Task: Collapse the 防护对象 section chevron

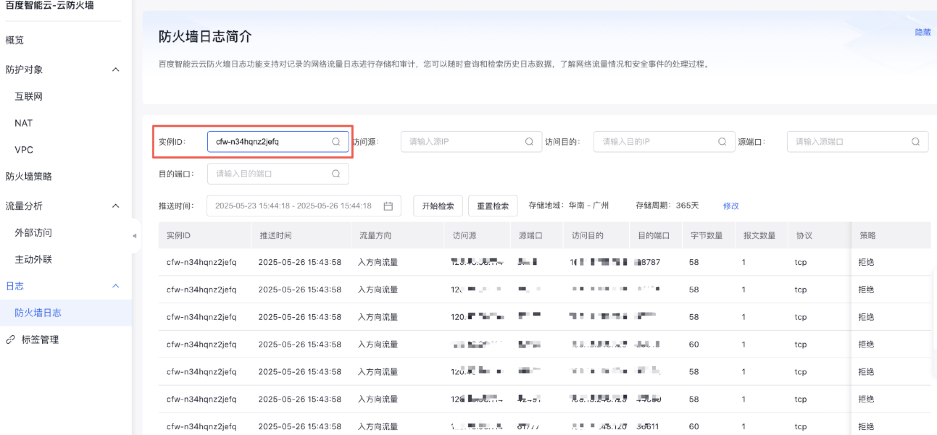Action: pos(116,69)
